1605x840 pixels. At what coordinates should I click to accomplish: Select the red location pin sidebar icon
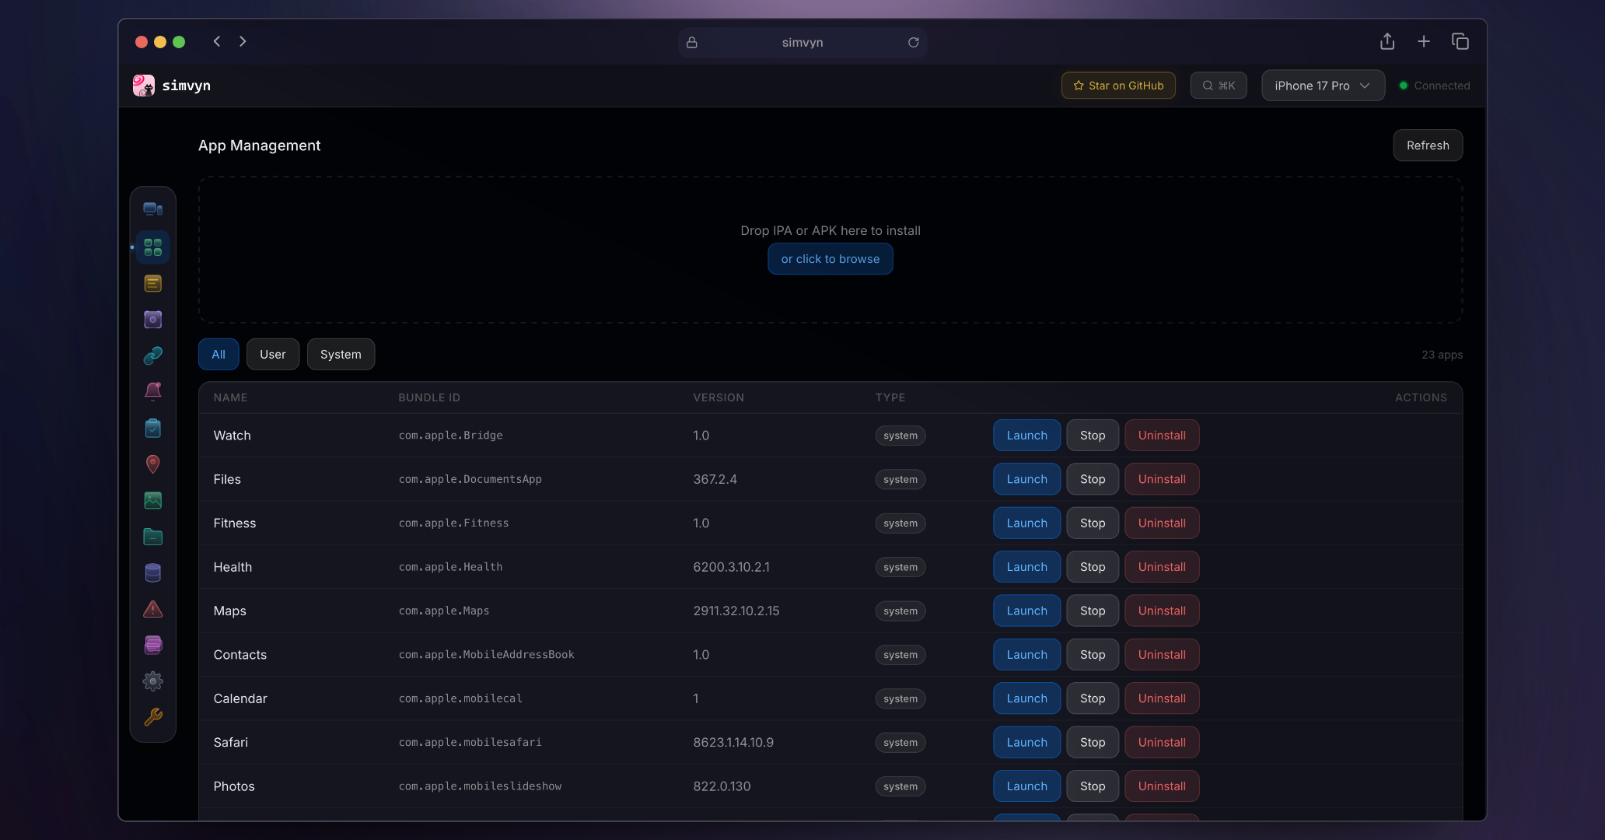click(152, 464)
